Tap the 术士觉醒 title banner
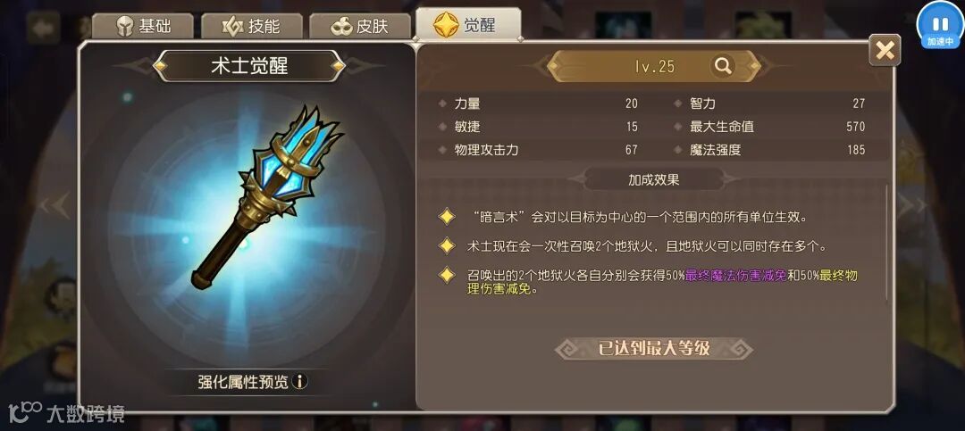The height and width of the screenshot is (431, 965). 249,66
